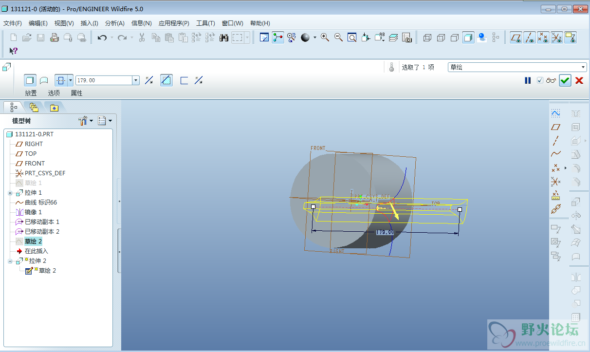Select 草绘 2 in model tree
The image size is (590, 352).
pyautogui.click(x=34, y=241)
